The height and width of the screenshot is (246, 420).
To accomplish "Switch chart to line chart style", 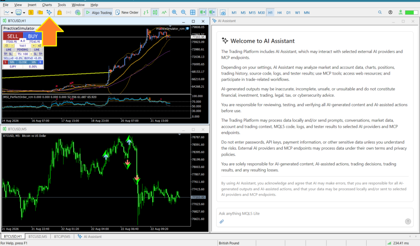I will tap(164, 12).
